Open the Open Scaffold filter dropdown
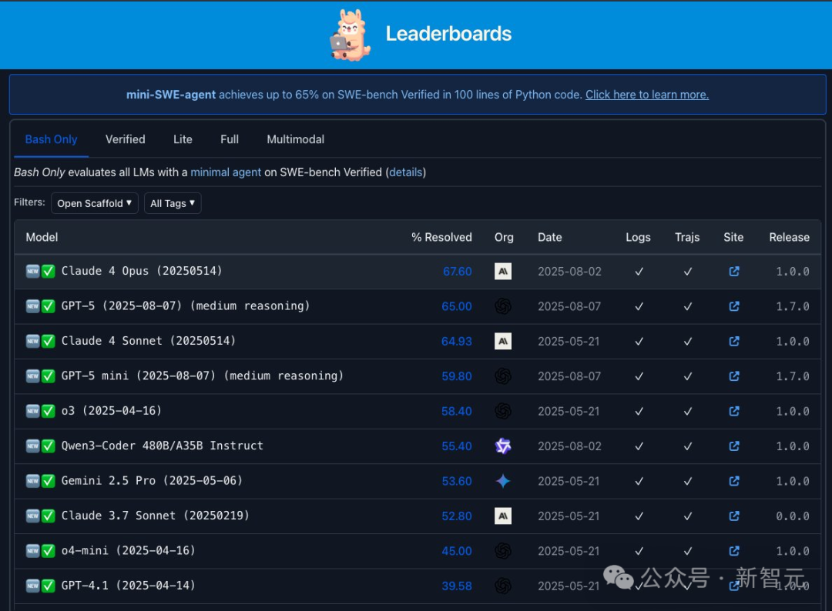832x611 pixels. point(95,203)
